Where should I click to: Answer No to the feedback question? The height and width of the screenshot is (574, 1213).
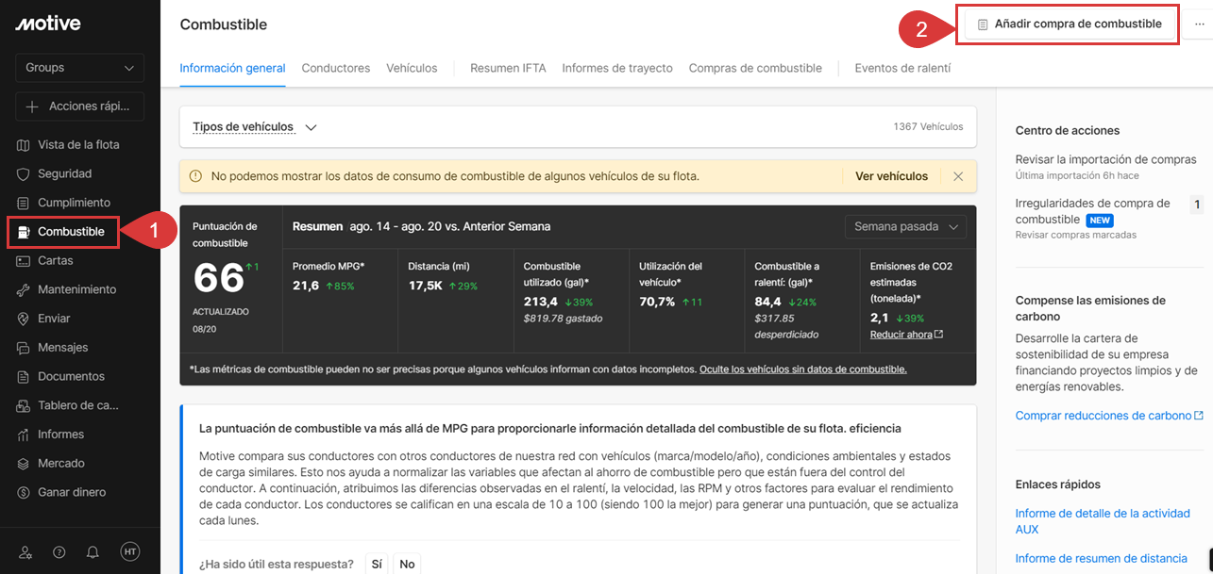coord(407,564)
